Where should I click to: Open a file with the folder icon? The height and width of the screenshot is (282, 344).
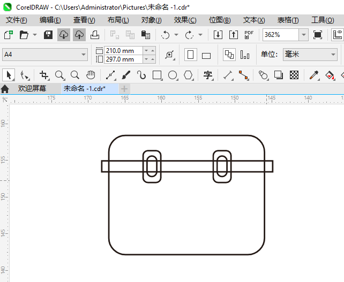pyautogui.click(x=24, y=35)
